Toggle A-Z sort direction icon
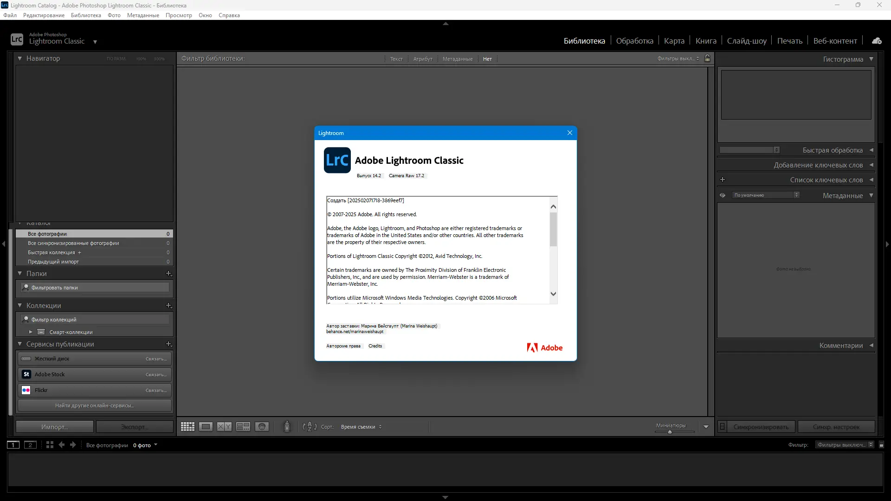The height and width of the screenshot is (501, 891). click(309, 427)
